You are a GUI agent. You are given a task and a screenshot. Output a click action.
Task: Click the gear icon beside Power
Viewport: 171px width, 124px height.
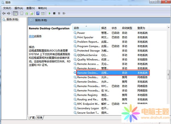pyautogui.click(x=75, y=33)
